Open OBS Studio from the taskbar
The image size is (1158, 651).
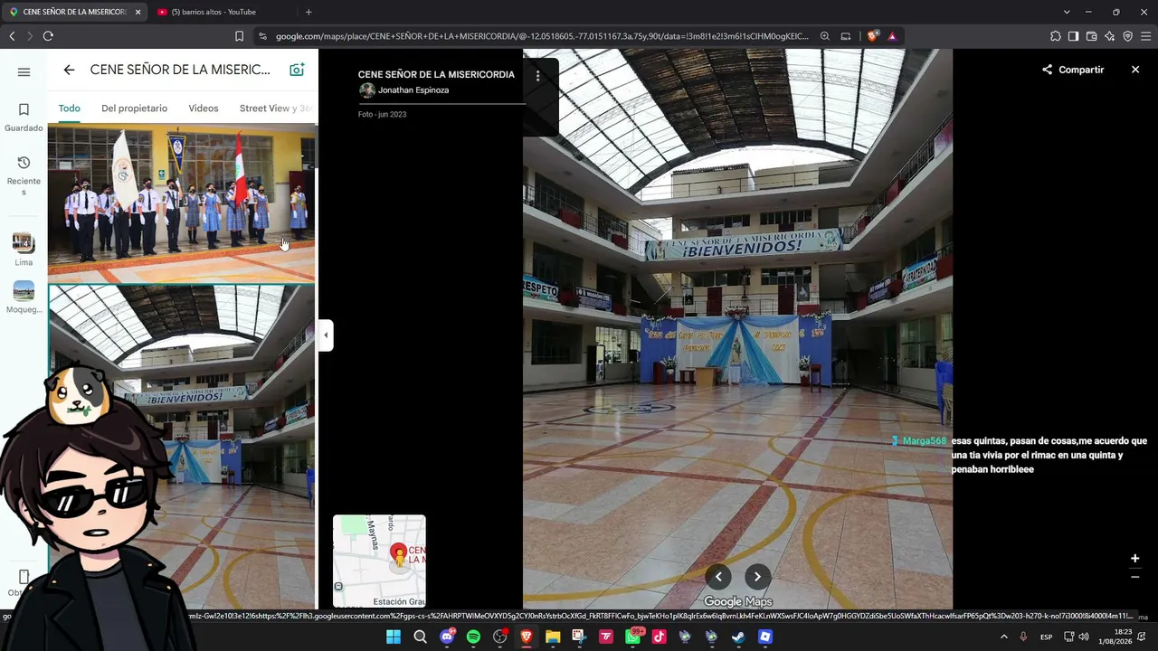tap(499, 637)
